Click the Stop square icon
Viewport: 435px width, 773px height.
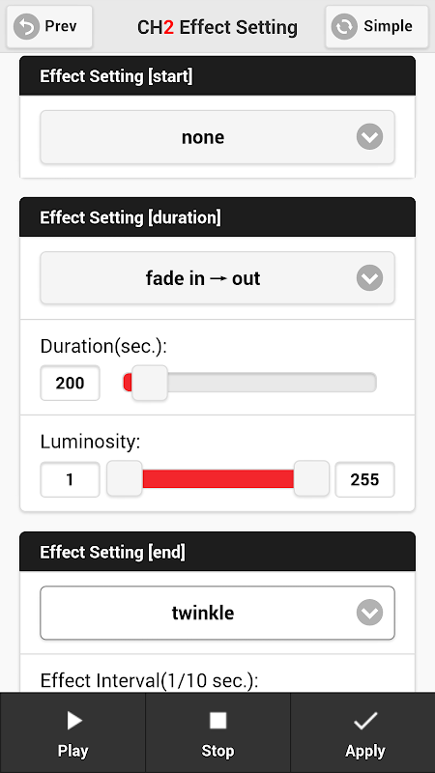tap(217, 721)
